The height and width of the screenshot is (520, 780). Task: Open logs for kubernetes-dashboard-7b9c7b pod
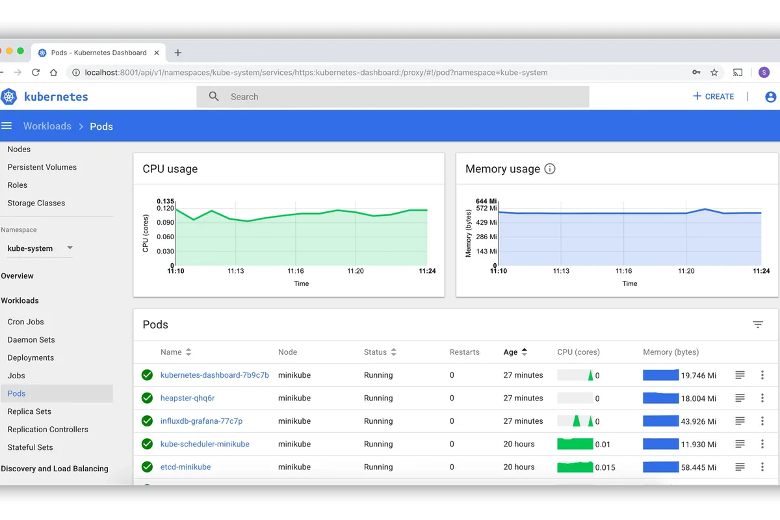click(740, 374)
